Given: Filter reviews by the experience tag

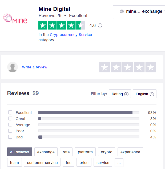Looking at the screenshot, I should click(x=130, y=152).
